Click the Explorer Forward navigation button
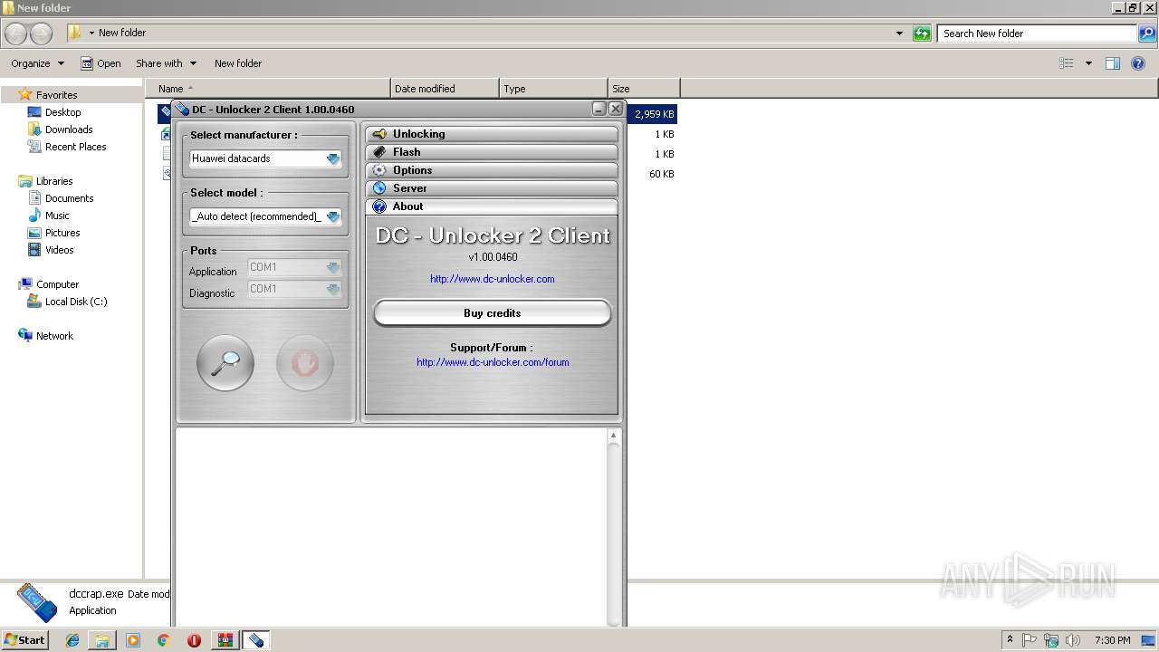Viewport: 1159px width, 652px height. coord(42,34)
